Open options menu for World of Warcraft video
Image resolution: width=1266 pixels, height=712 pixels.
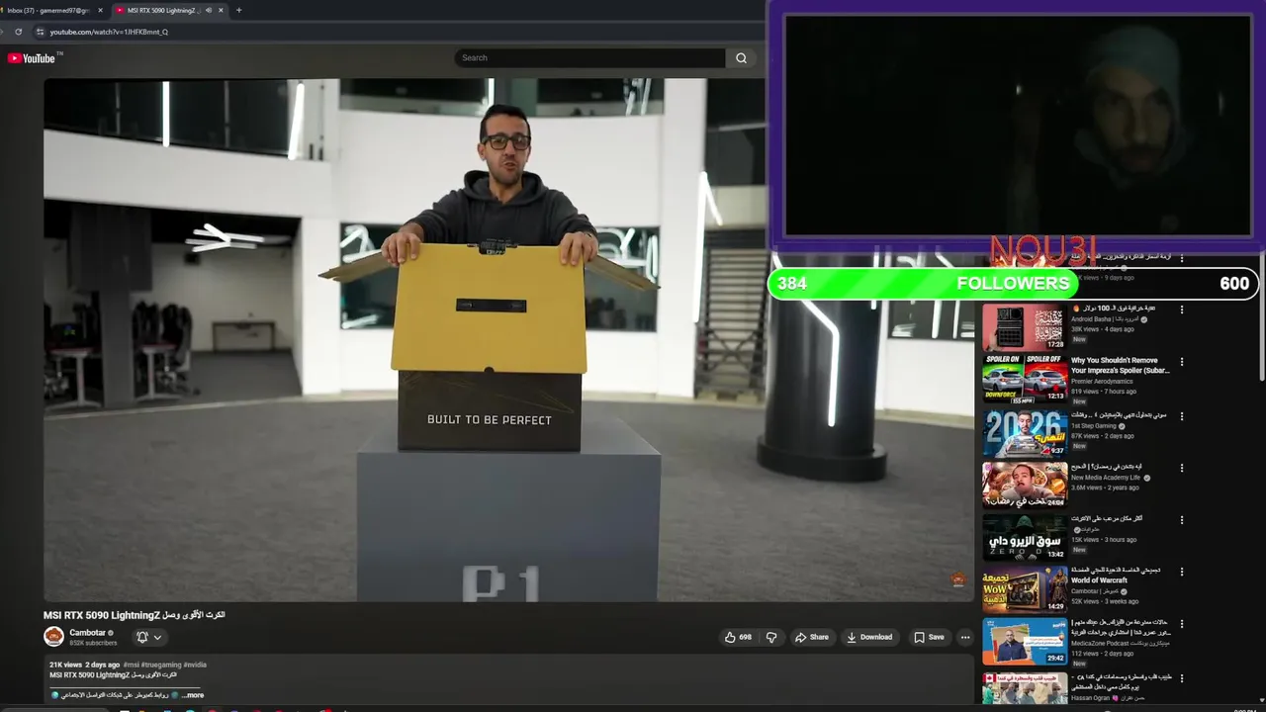pos(1182,572)
